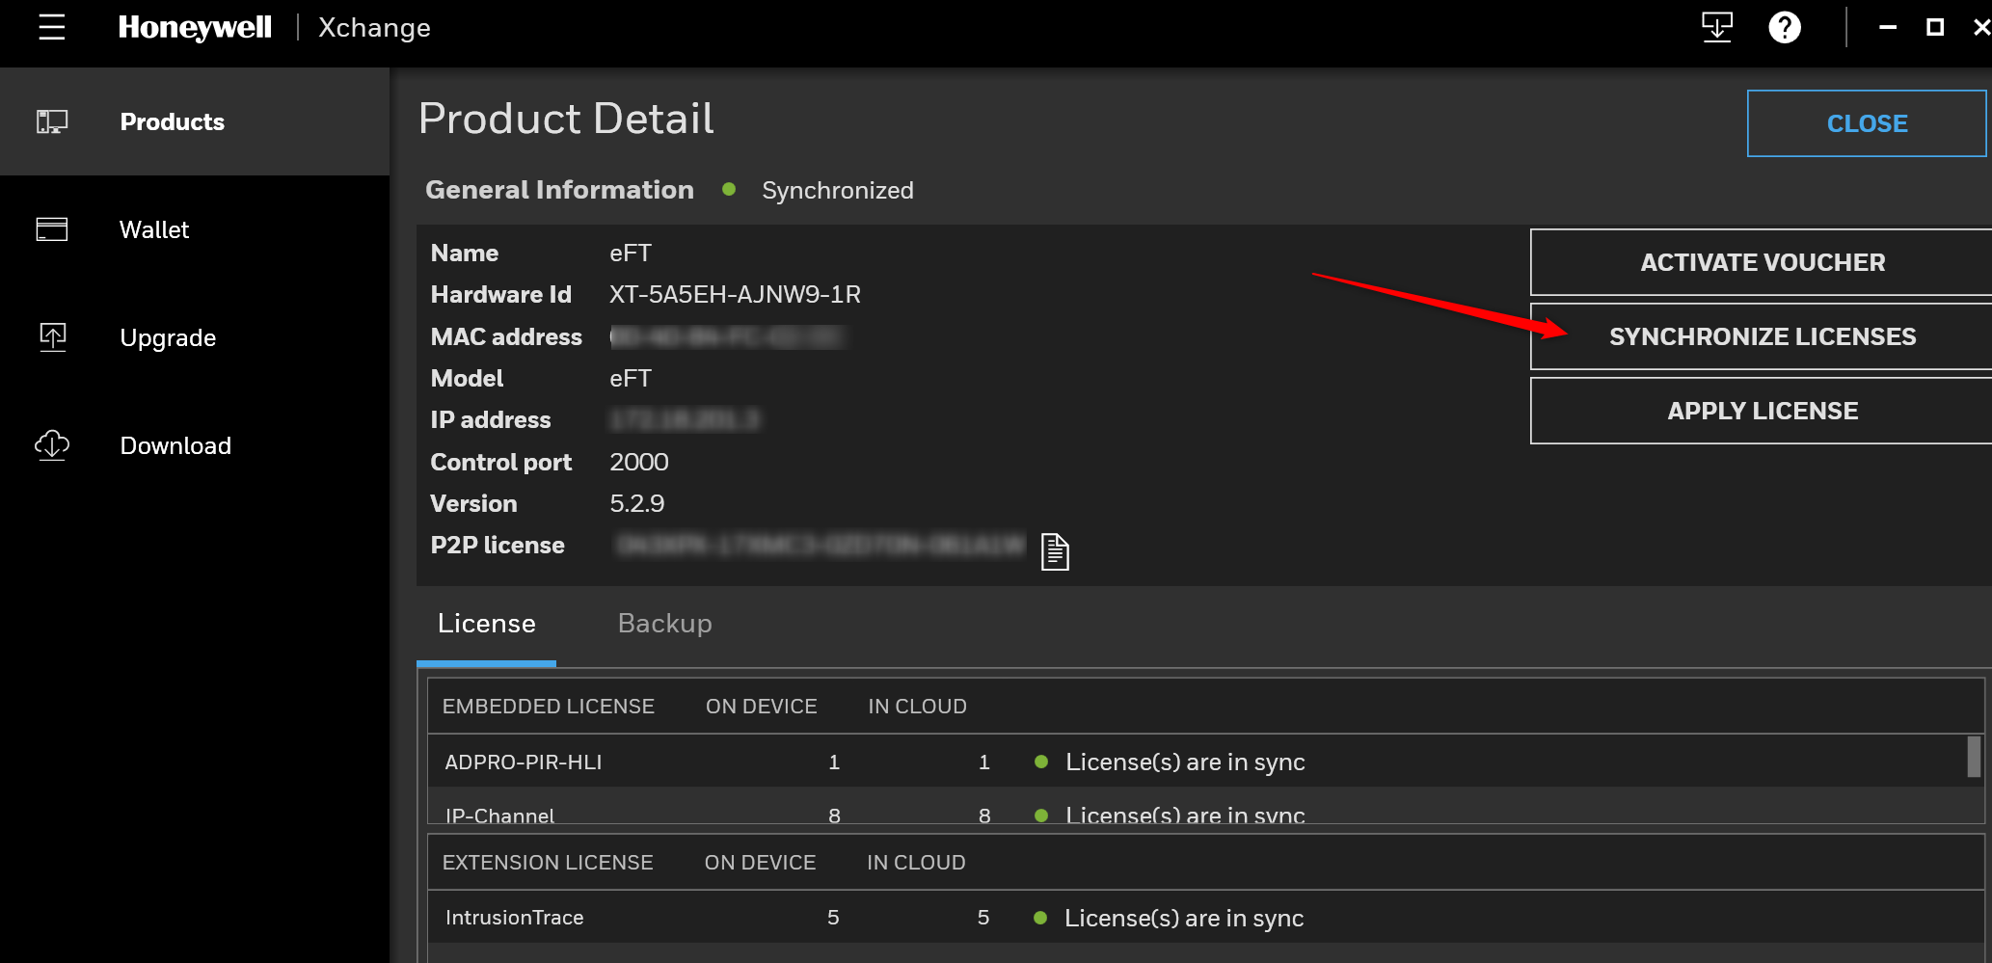Click the Download cloud icon
1992x963 pixels.
52,445
